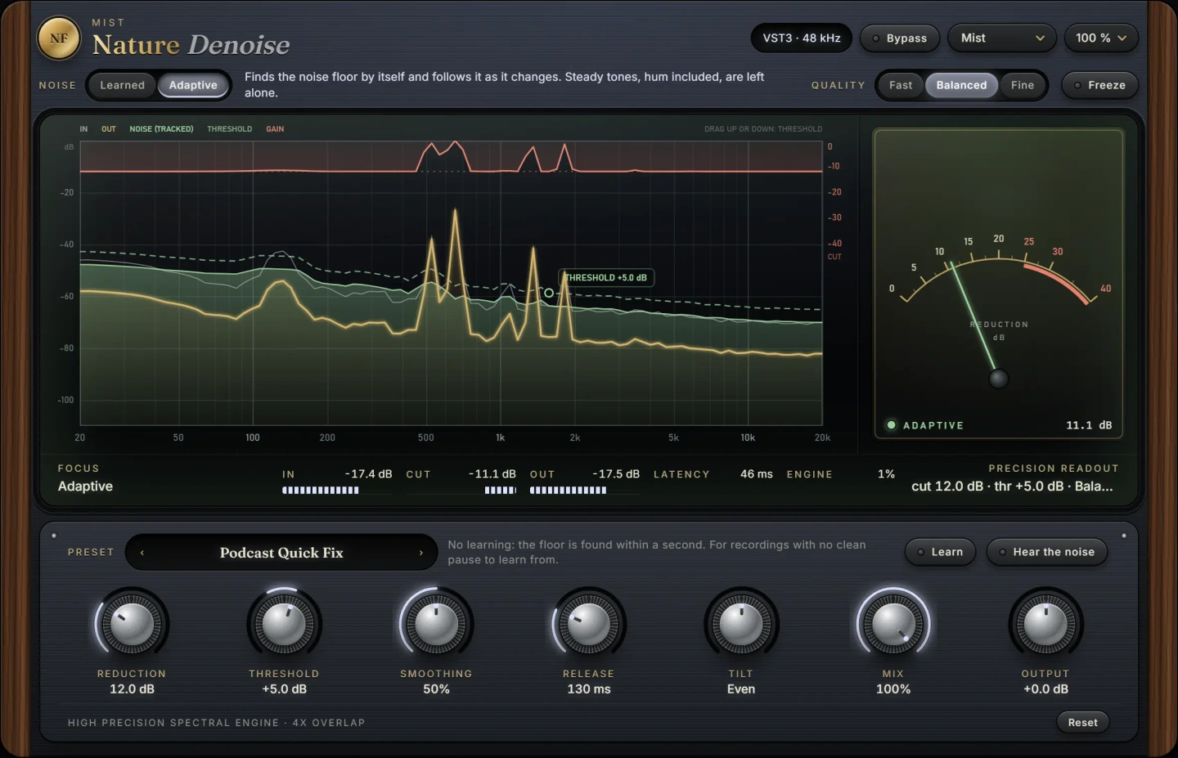
Task: Select the Learned noise mode
Action: (x=122, y=85)
